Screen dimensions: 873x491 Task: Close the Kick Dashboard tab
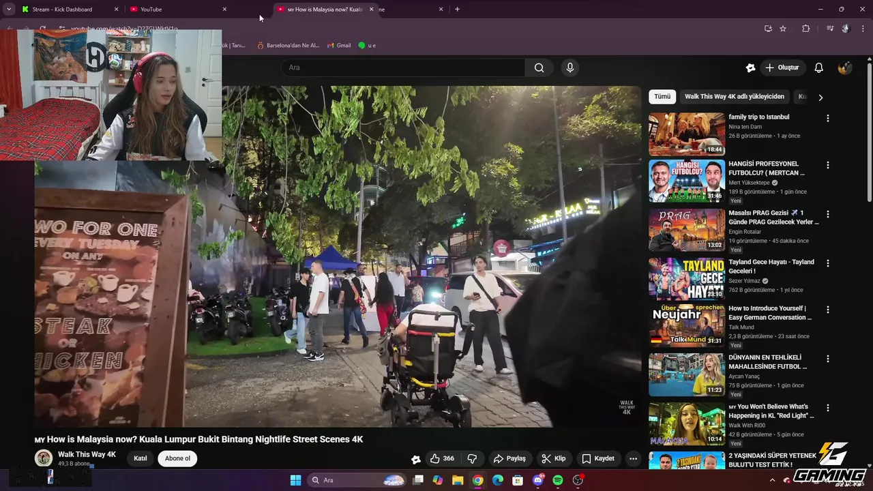click(x=116, y=10)
